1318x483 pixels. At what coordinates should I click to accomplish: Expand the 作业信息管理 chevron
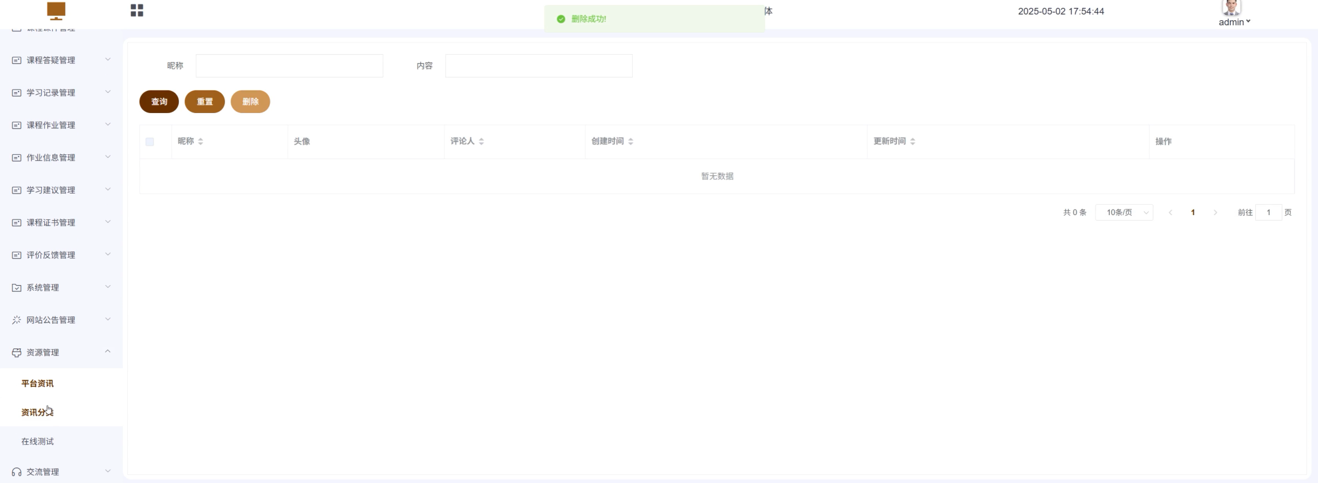(108, 157)
